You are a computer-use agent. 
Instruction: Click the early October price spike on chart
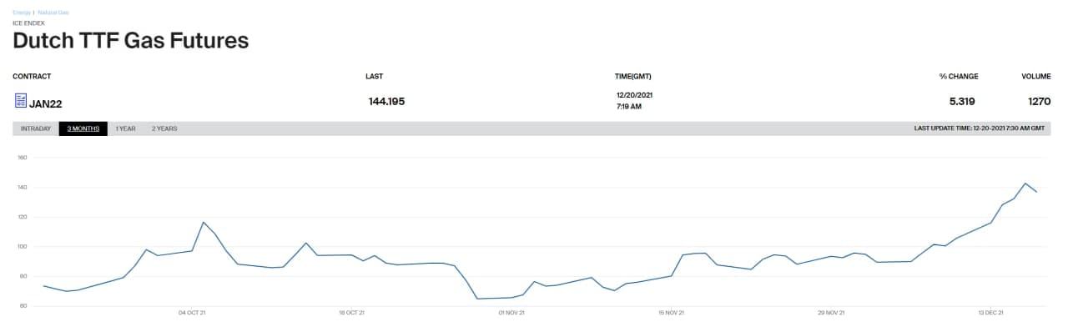pyautogui.click(x=204, y=222)
